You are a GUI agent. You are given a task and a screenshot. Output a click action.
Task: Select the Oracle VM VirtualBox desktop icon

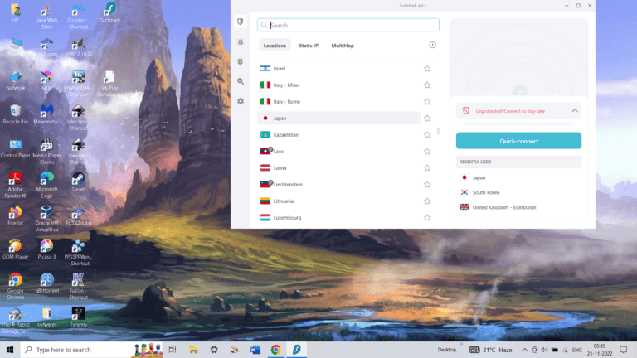[46, 219]
